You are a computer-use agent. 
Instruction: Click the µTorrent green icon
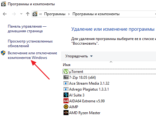[x=66, y=71]
